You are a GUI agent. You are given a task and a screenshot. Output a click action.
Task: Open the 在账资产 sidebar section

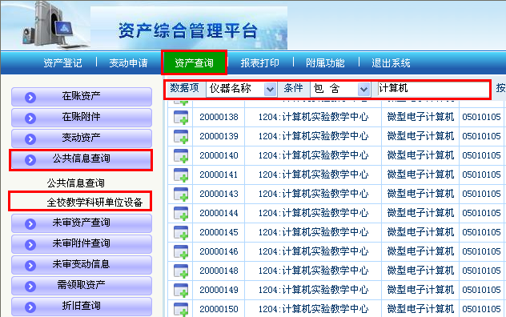(82, 97)
